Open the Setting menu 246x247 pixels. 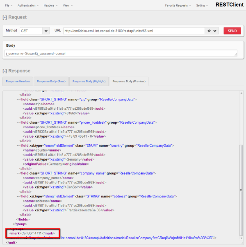coord(201,6)
